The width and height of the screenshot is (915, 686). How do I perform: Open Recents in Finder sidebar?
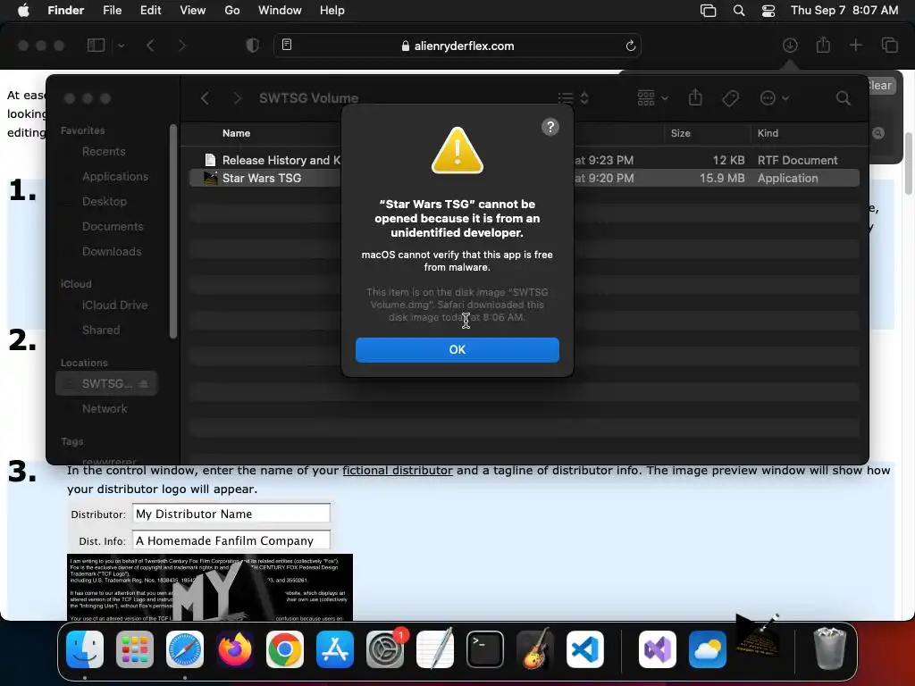pos(104,151)
